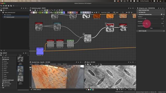The height and width of the screenshot is (93, 166).
Task: Click the graph info icon in graph toolbar
Action: [38, 10]
